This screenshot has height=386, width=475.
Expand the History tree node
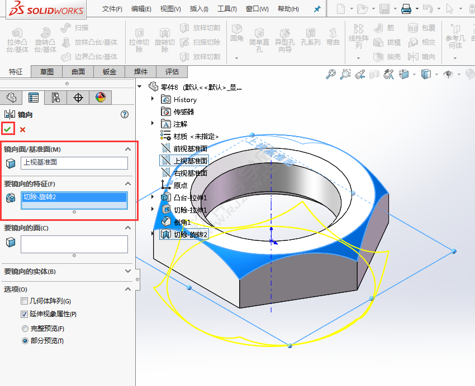coord(153,99)
